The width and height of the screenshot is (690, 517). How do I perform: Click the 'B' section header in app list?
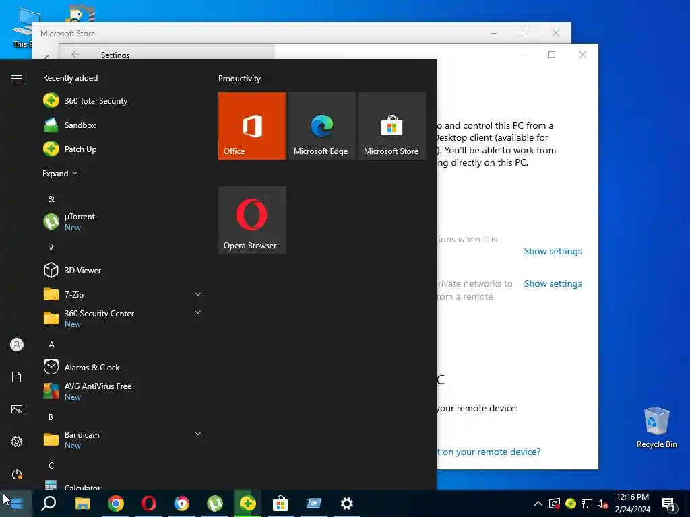[51, 417]
